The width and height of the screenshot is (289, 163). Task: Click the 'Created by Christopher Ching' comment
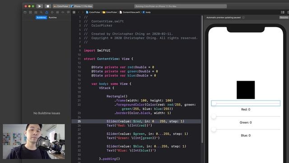click(128, 34)
